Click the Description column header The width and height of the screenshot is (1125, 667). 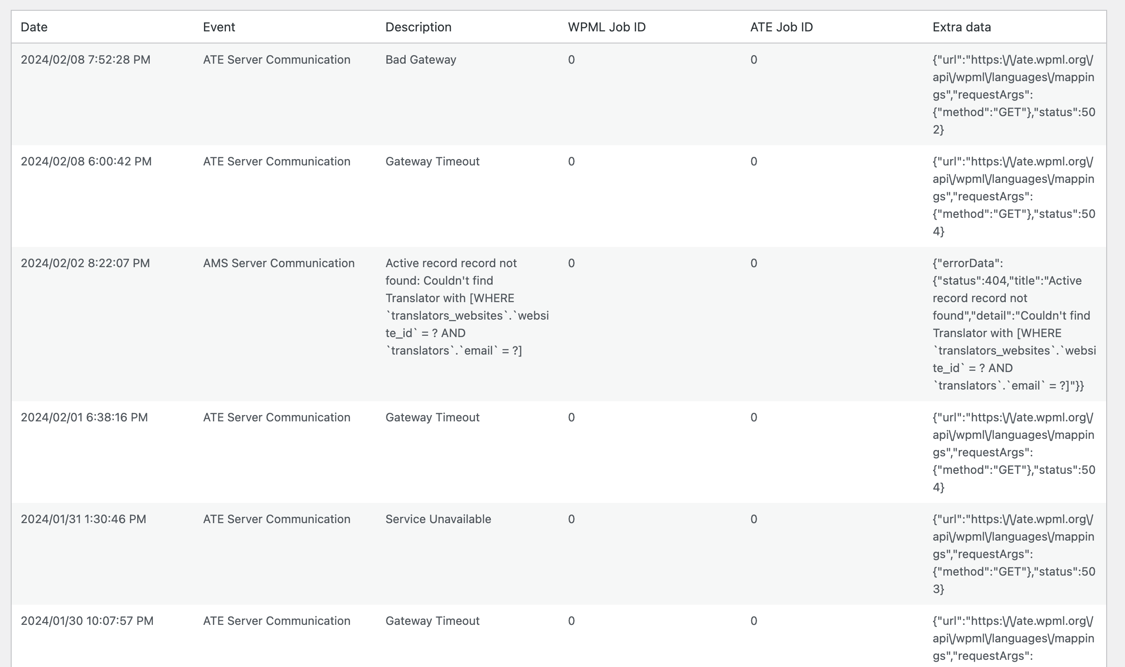418,27
